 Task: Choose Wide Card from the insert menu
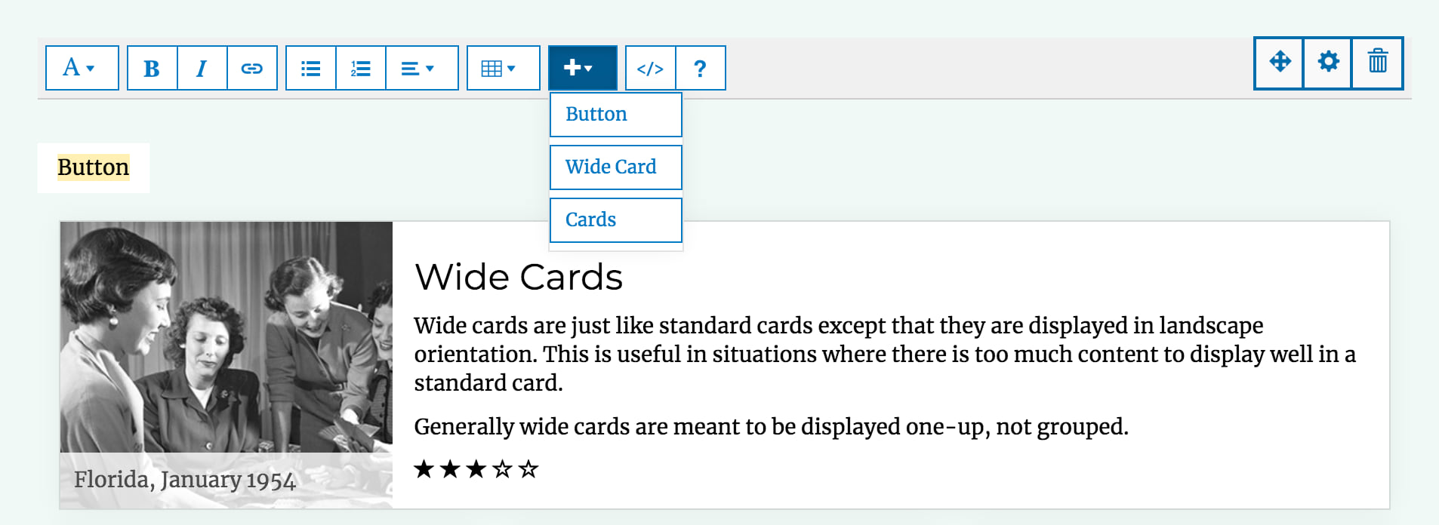tap(615, 167)
